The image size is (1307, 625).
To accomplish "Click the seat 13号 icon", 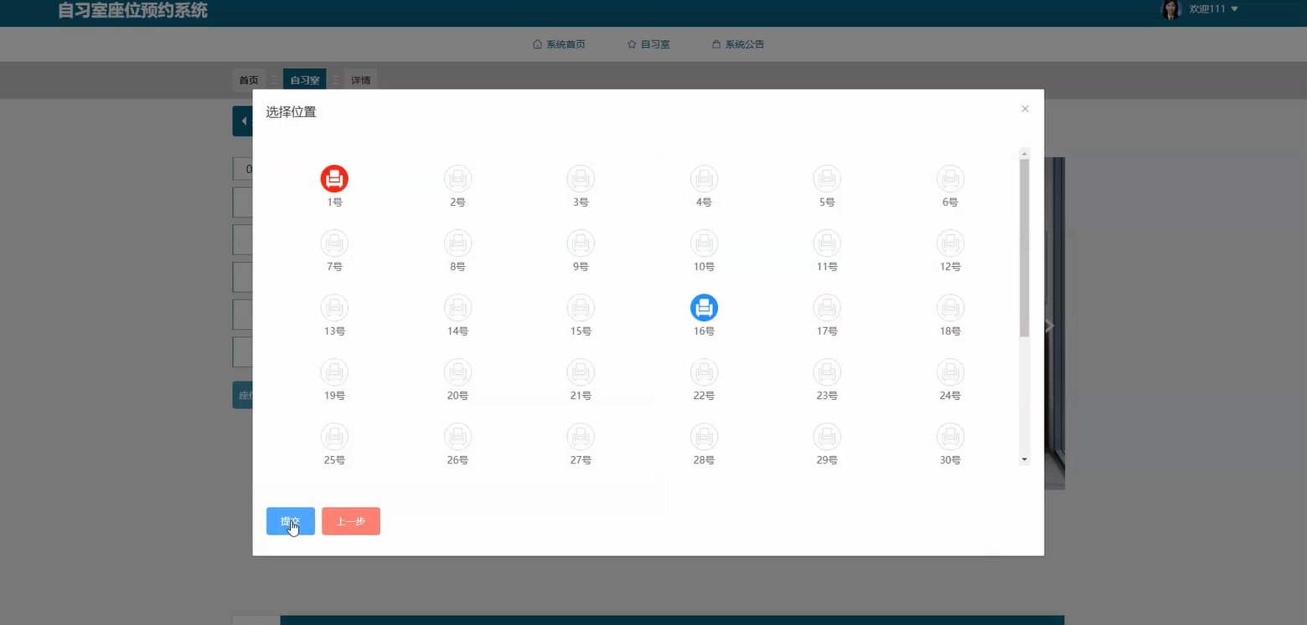I will click(334, 307).
